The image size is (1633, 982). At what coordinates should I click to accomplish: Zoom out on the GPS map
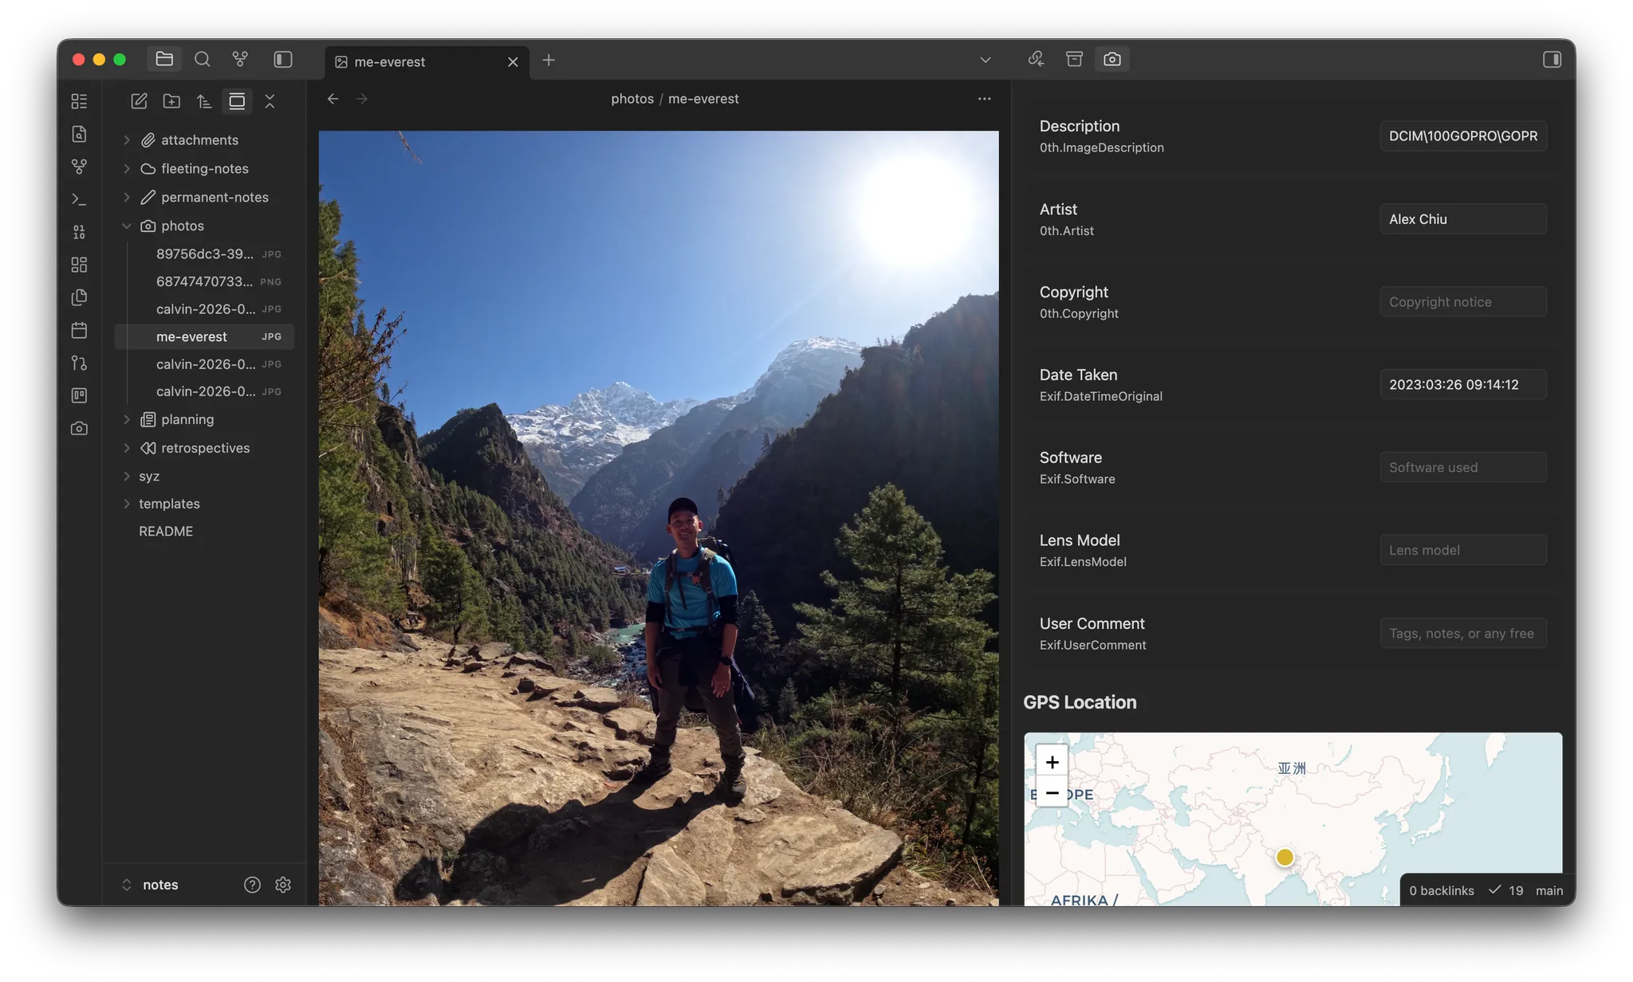(1052, 793)
